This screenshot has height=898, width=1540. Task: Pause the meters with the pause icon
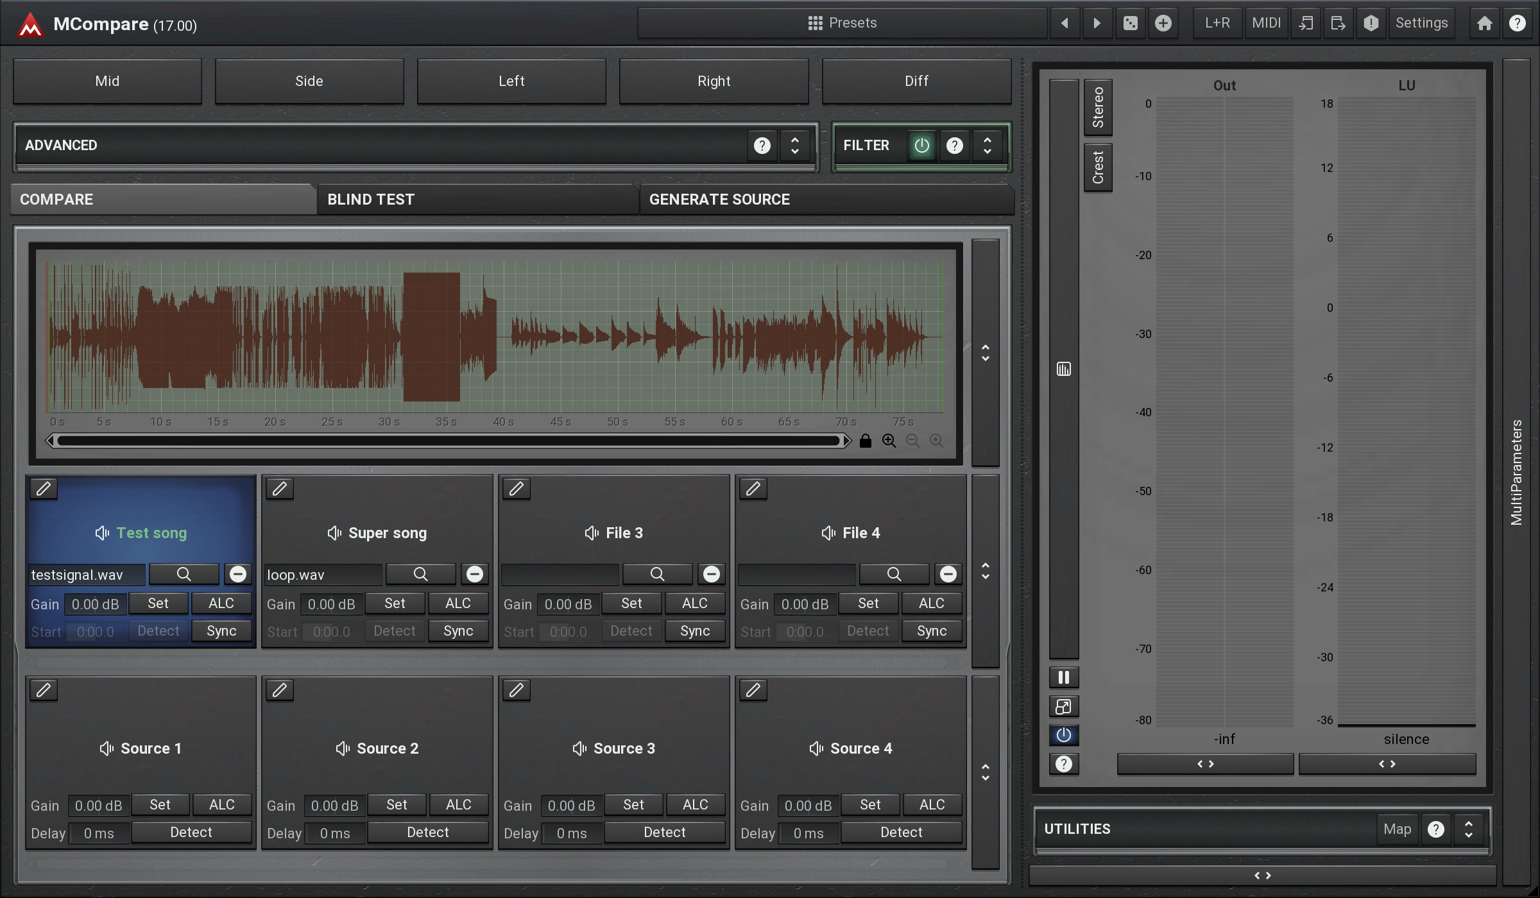[x=1063, y=677]
